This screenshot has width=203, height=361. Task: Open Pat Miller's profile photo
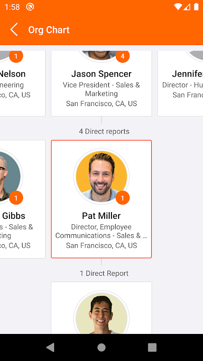coord(101,176)
